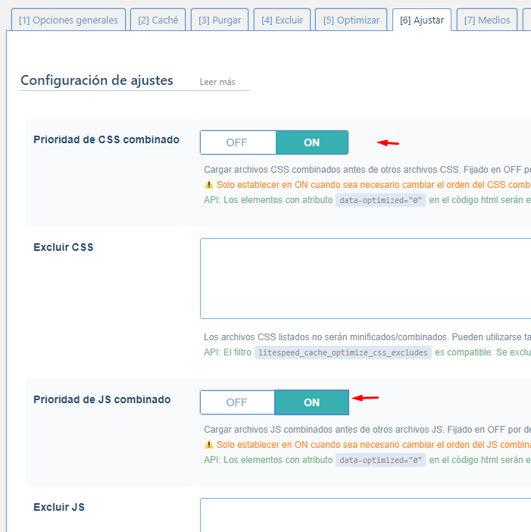The height and width of the screenshot is (532, 531).
Task: Open the [1] Opciones generales tab
Action: point(68,20)
